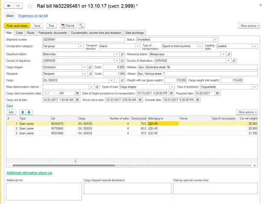Open Cargo shipper record icon
Screen dimensions: 262x204
pyautogui.click(x=90, y=67)
